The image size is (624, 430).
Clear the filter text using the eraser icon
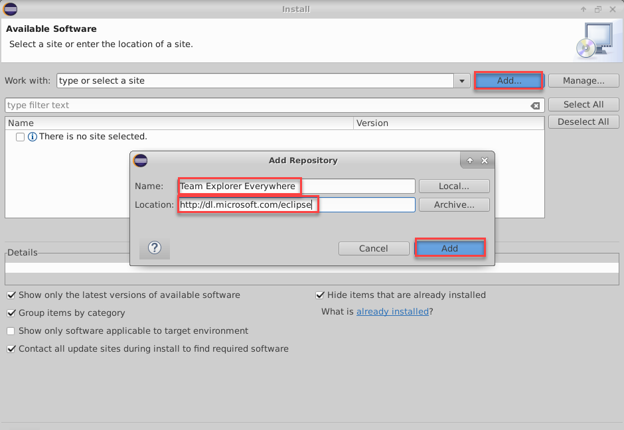pos(535,106)
